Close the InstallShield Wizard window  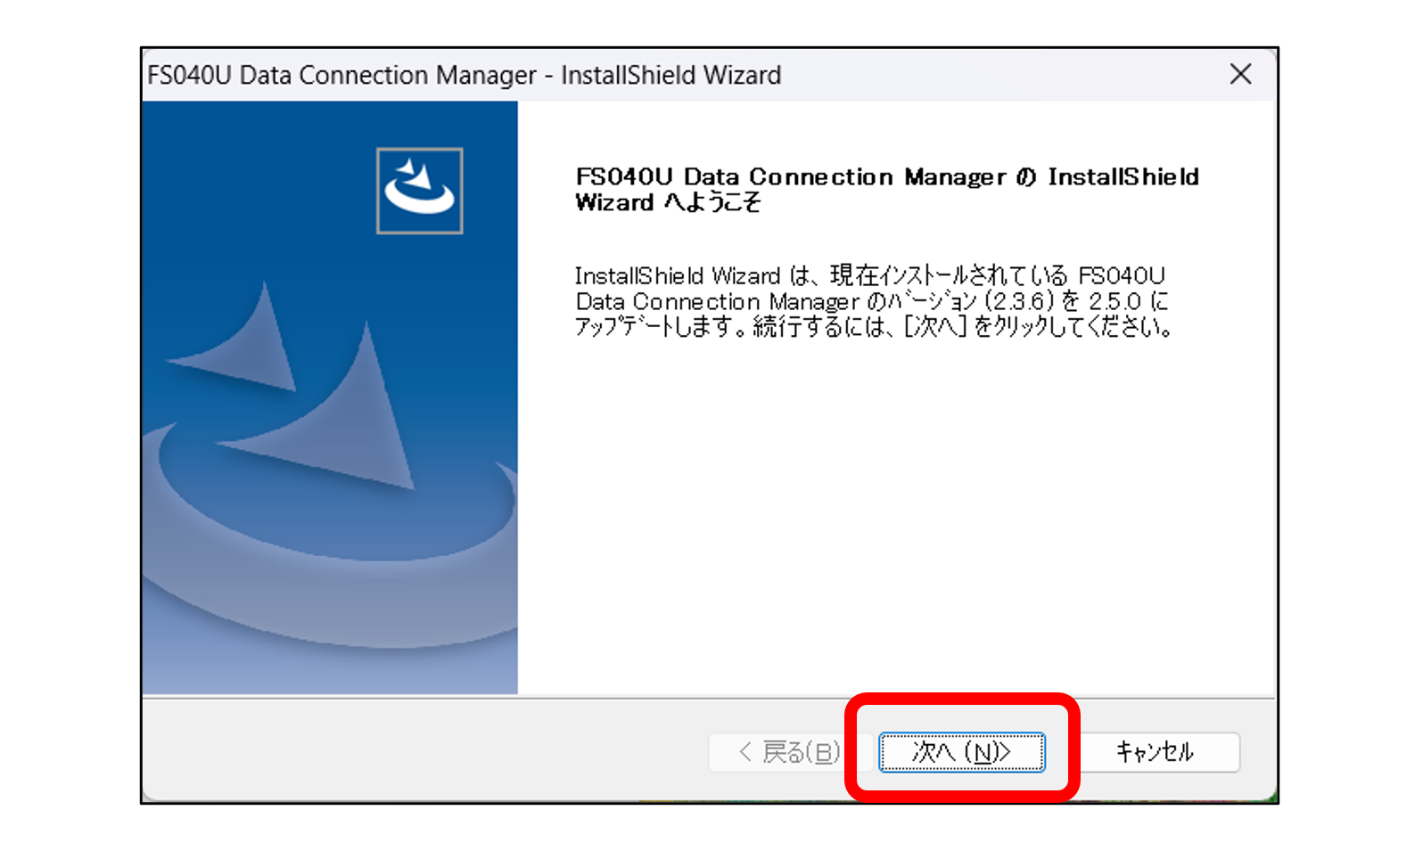1240,74
